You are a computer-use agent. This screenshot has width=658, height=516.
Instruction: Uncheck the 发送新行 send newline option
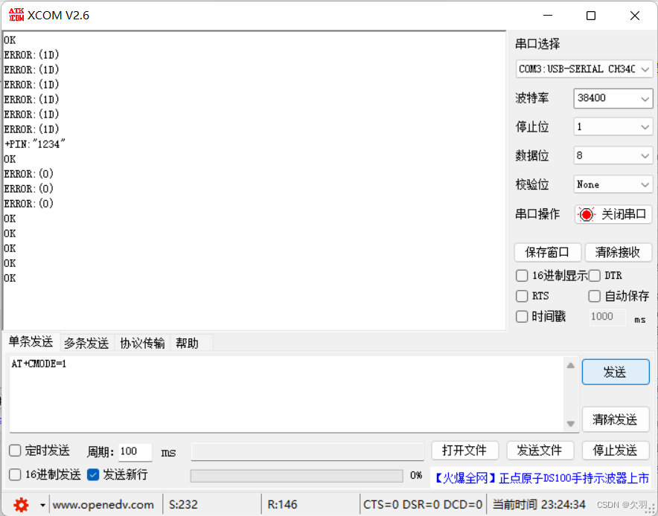pyautogui.click(x=92, y=476)
